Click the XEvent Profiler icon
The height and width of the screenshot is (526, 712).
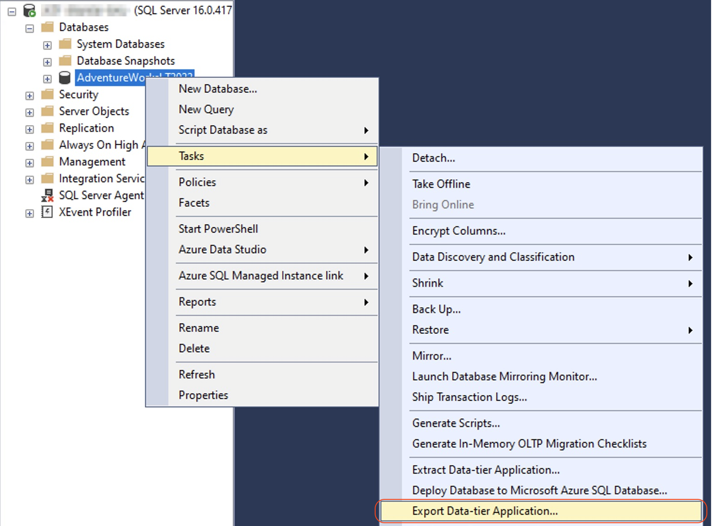[47, 212]
